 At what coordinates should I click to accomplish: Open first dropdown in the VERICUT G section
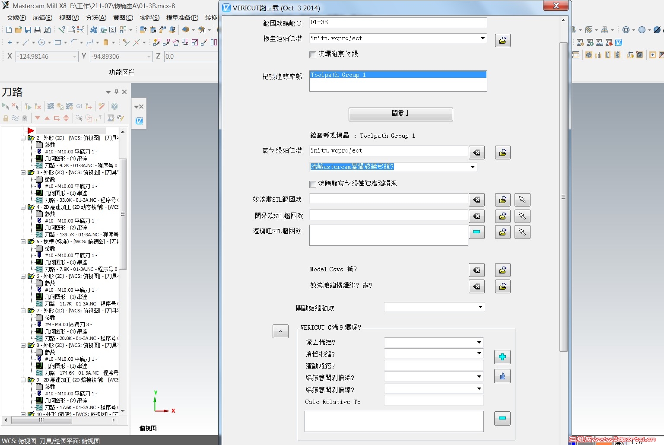[479, 342]
